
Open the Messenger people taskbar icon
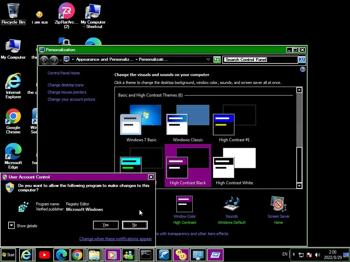[129, 254]
